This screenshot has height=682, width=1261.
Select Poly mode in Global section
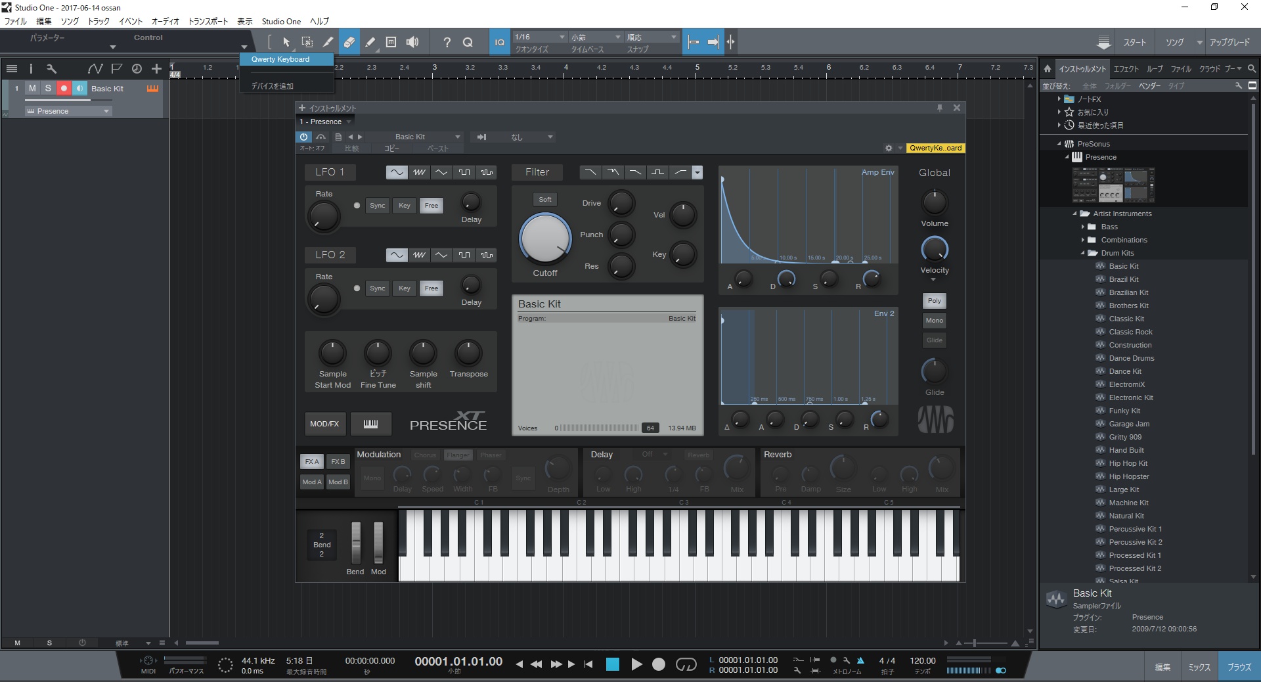pyautogui.click(x=935, y=301)
